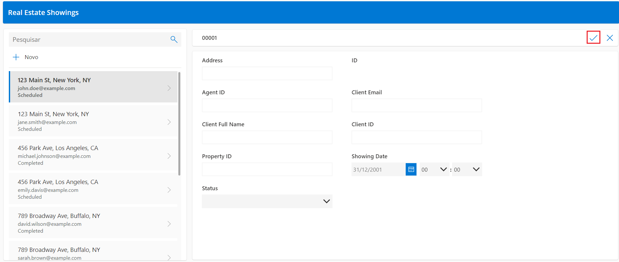
Task: Open chevron for john.doe@example.com showing
Action: (169, 88)
